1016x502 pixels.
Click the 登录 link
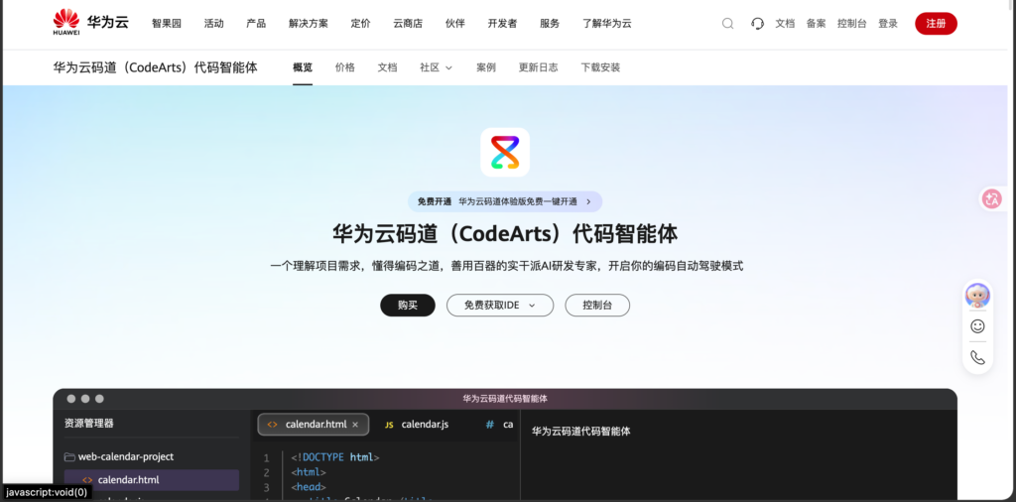click(x=888, y=24)
